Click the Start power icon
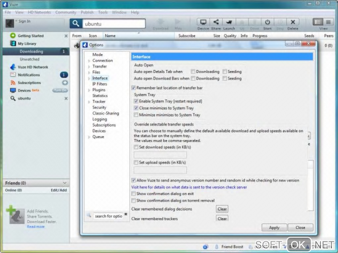 [x=267, y=22]
